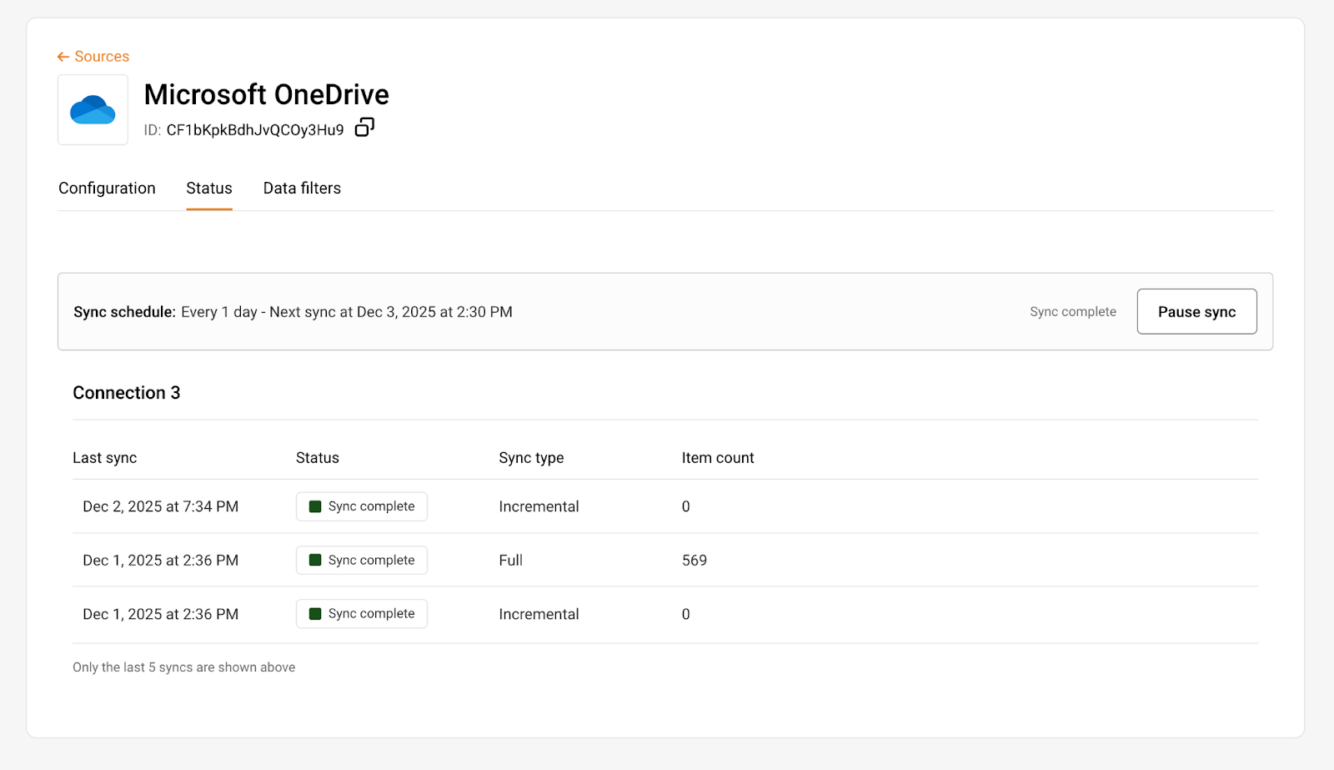Click green status square in Dec 2 row
The image size is (1334, 770).
[x=315, y=506]
